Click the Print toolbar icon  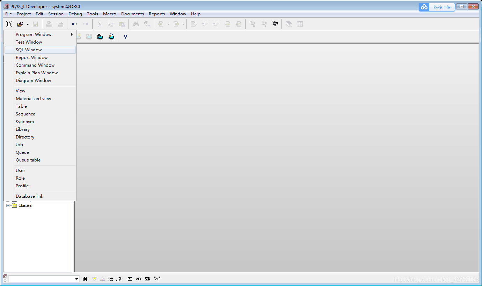pos(49,24)
